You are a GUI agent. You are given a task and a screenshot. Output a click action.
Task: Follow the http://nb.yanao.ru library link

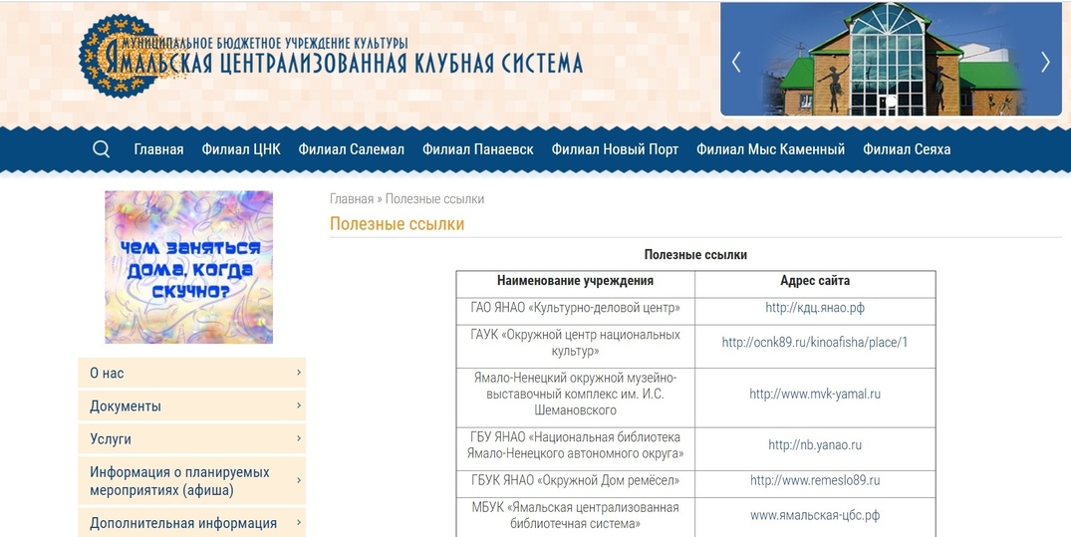[x=815, y=445]
